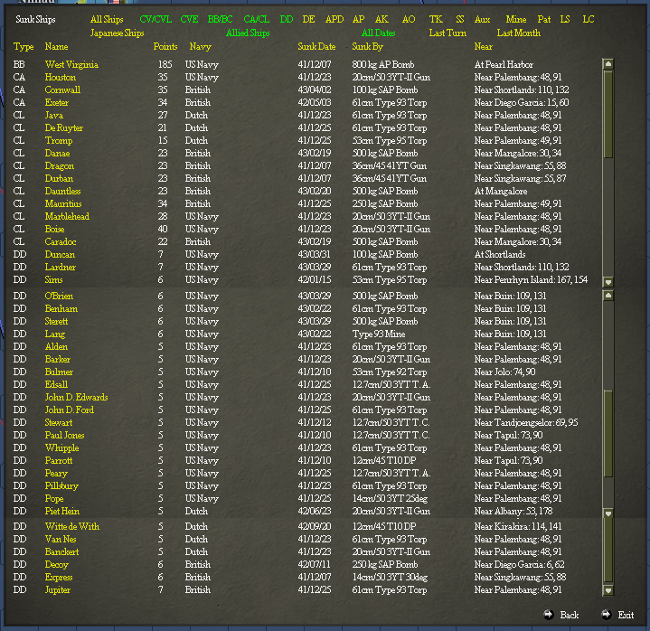Toggle the TK ship type filter
The image size is (650, 631).
436,20
